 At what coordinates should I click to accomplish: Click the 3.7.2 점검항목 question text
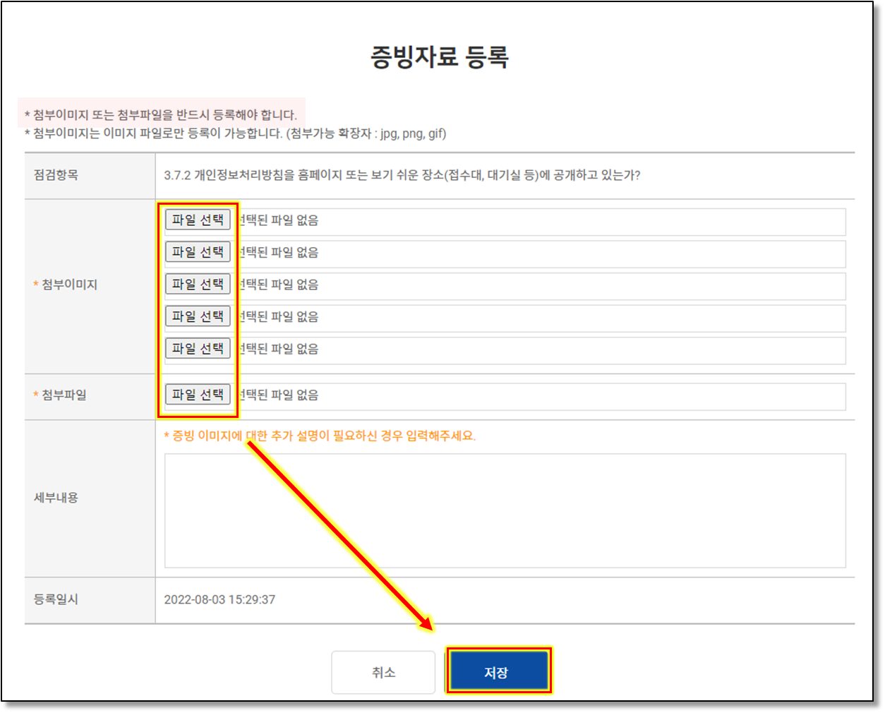point(402,175)
